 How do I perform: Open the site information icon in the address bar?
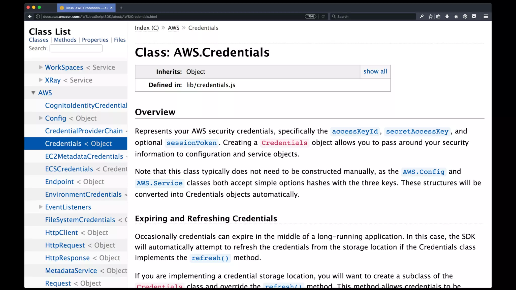(x=38, y=17)
